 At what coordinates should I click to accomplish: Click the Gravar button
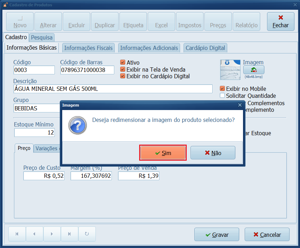[216, 235]
